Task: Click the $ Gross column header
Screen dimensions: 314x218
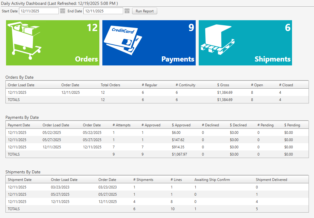Action: click(223, 85)
